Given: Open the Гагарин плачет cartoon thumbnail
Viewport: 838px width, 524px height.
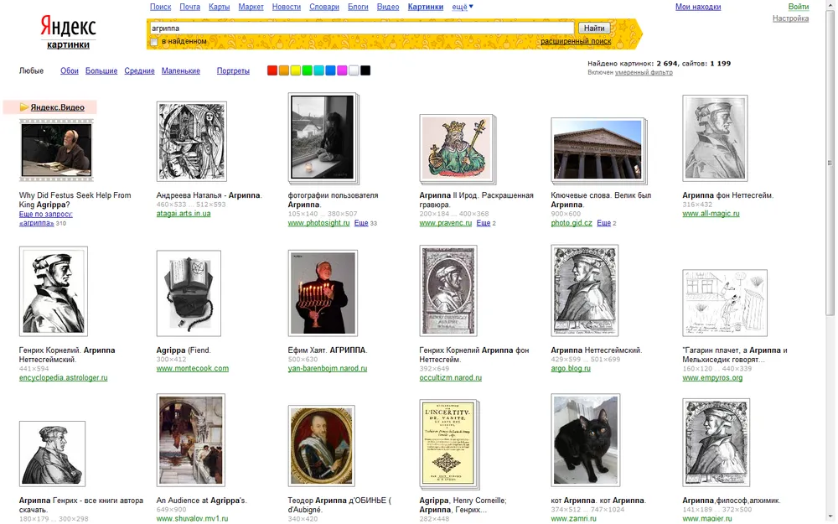Looking at the screenshot, I should point(725,304).
